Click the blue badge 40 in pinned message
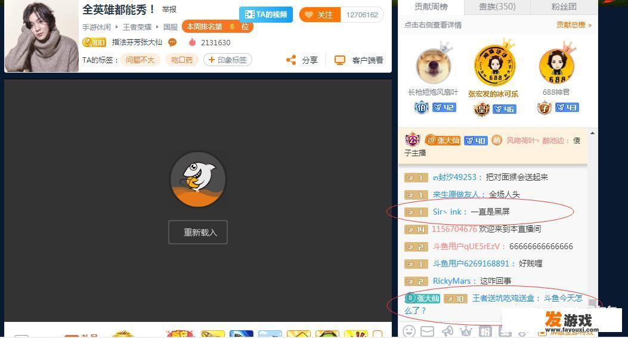The width and height of the screenshot is (628, 338). tap(476, 141)
